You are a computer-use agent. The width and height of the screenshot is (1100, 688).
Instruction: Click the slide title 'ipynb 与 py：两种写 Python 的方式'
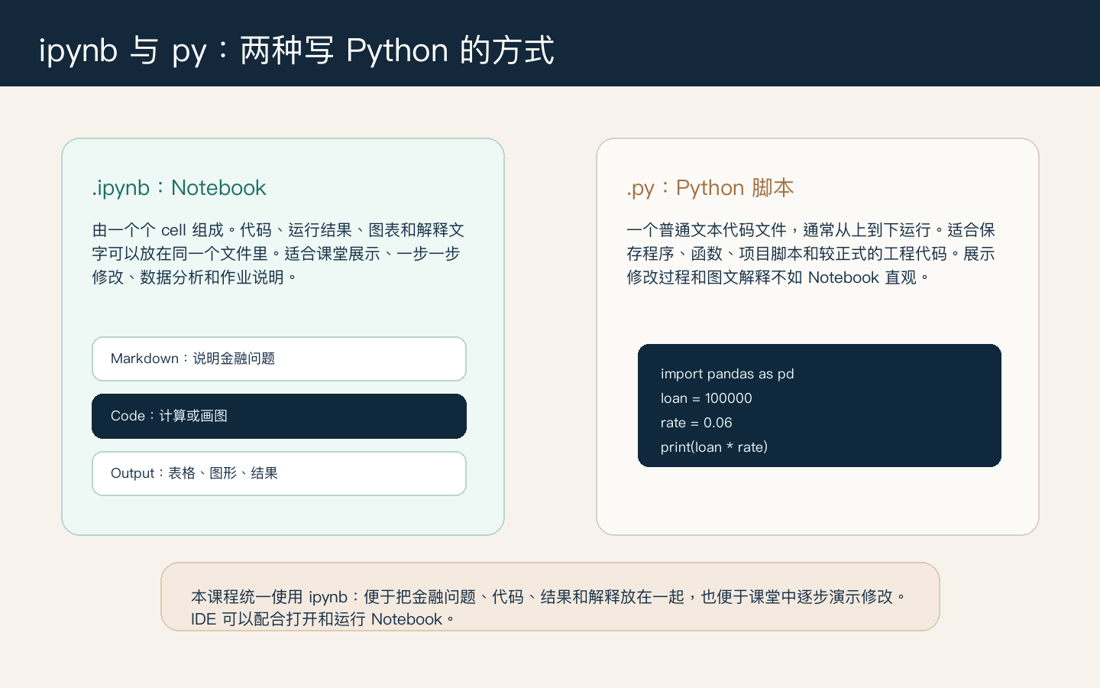tap(296, 50)
